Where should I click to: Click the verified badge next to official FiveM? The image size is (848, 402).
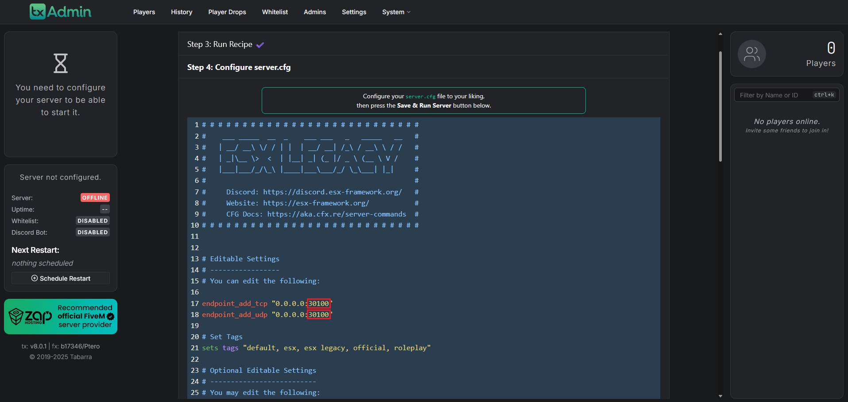[111, 316]
